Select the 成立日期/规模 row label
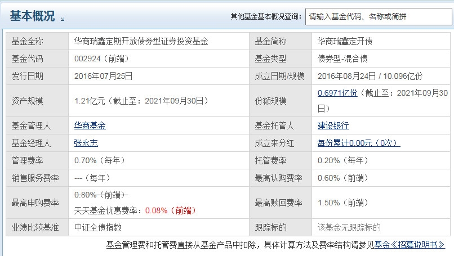Screen dimensions: 454x256 [x=279, y=76]
